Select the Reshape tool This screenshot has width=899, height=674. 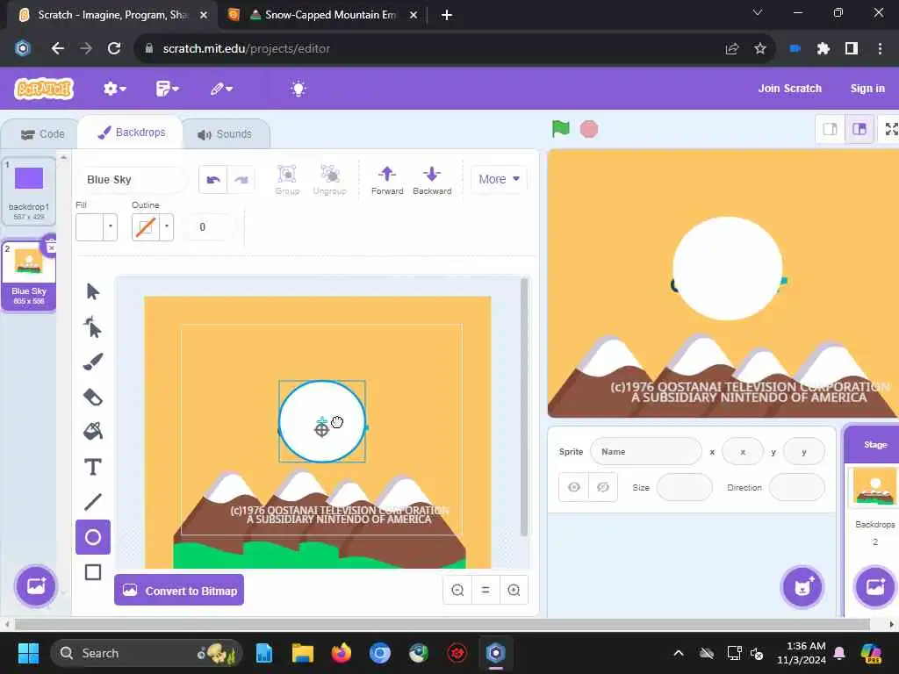[x=92, y=327]
